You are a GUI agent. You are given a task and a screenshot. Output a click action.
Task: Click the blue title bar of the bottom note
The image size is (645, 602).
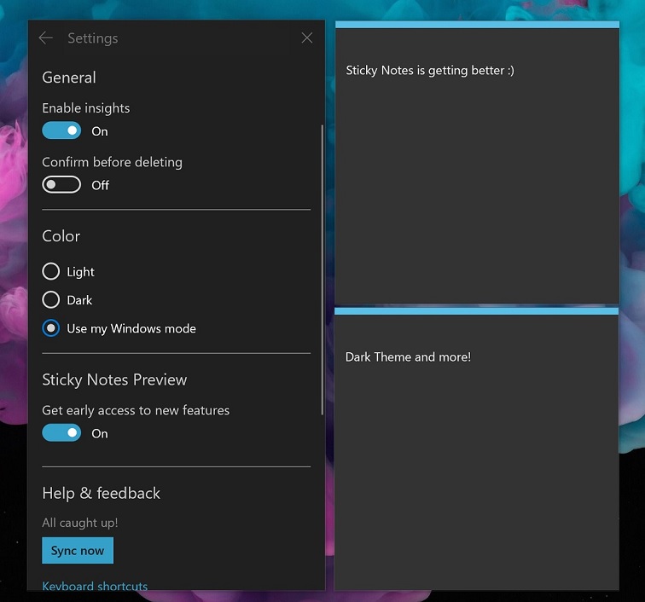coord(476,311)
